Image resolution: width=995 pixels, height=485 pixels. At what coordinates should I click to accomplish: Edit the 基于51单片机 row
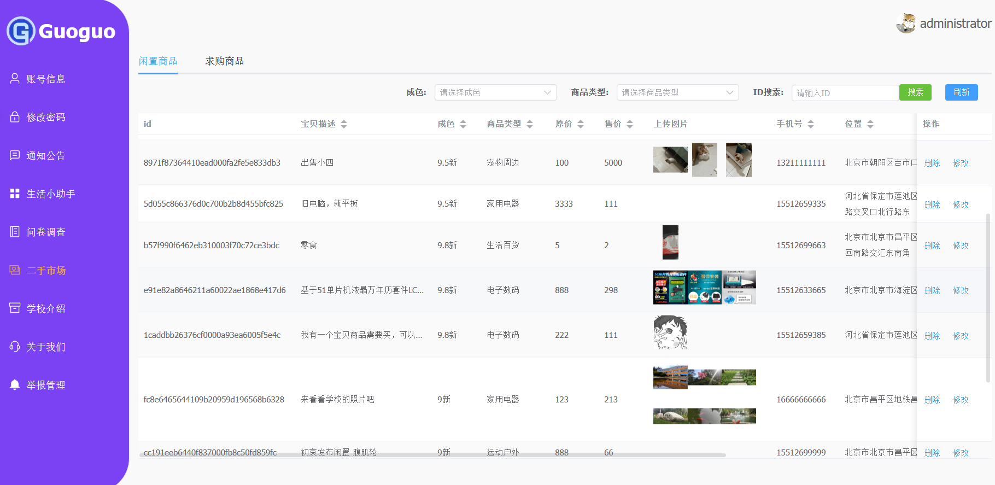(961, 290)
